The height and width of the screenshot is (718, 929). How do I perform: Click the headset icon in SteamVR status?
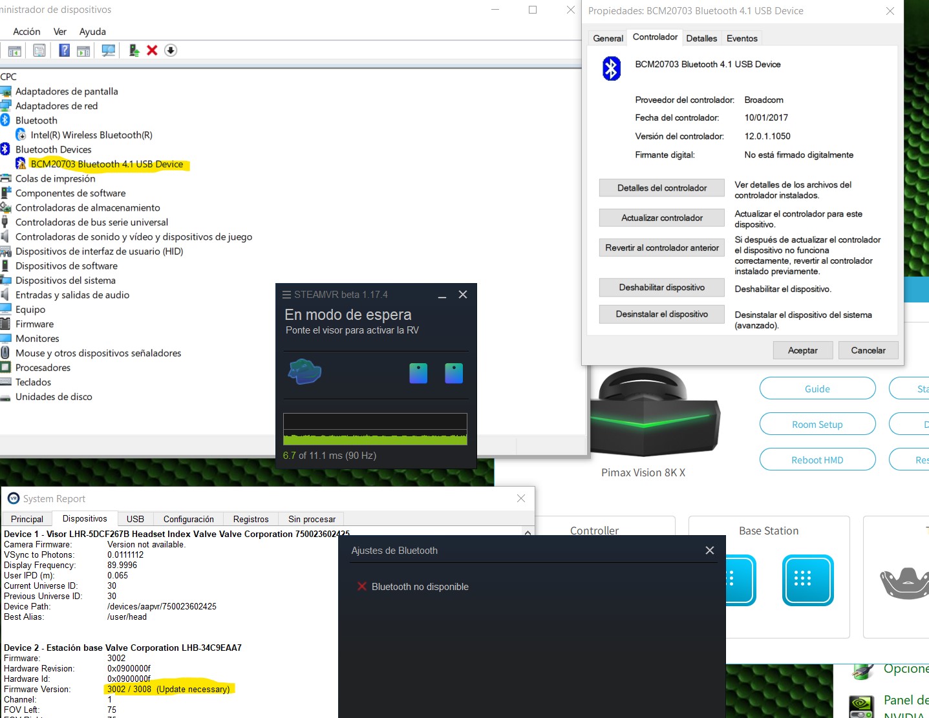point(304,372)
